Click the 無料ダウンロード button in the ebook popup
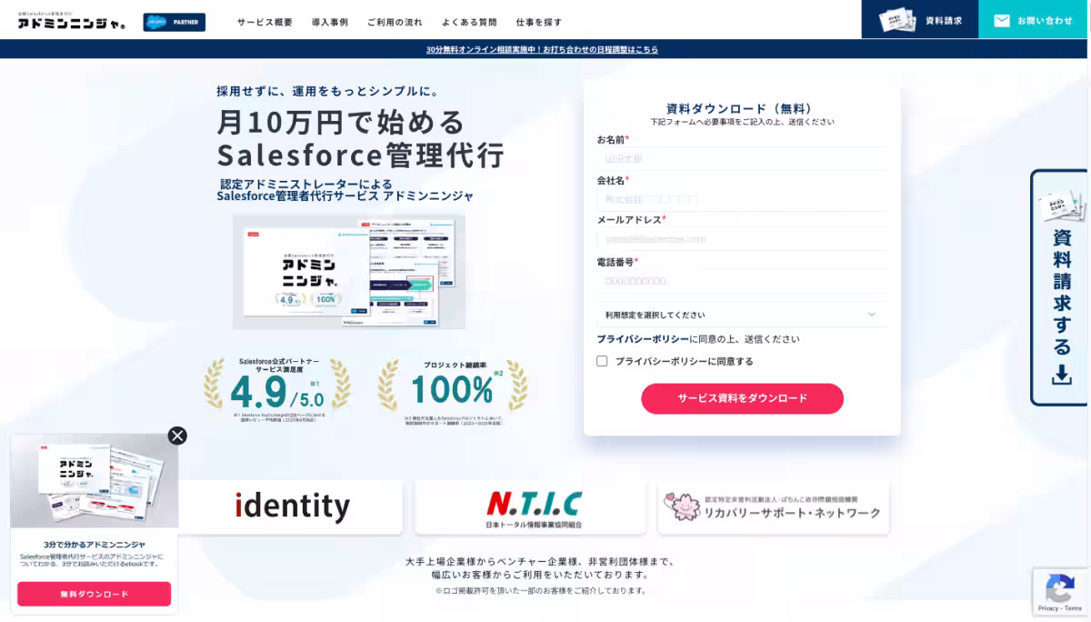 point(94,592)
